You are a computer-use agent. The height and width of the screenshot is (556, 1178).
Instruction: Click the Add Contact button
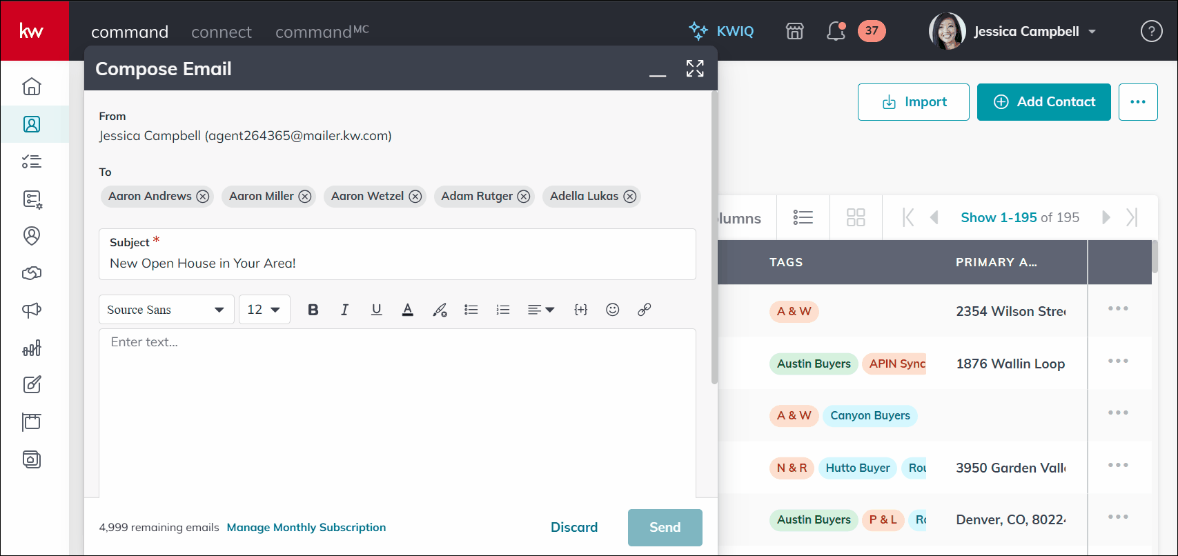[x=1044, y=102]
